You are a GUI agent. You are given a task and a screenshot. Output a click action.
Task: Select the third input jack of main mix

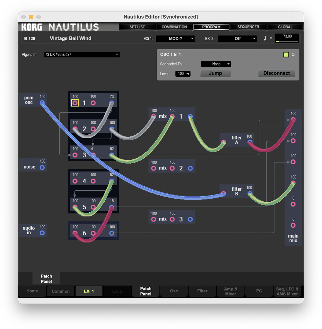click(293, 162)
